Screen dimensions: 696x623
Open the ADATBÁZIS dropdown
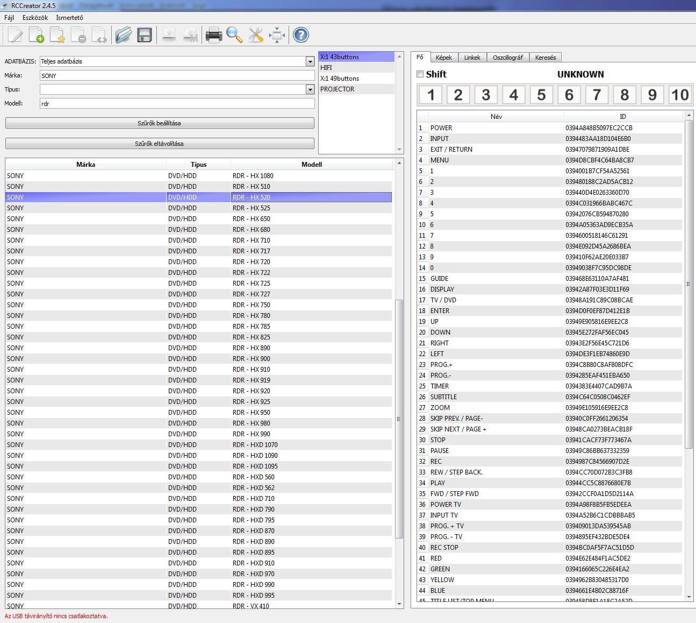click(x=310, y=61)
